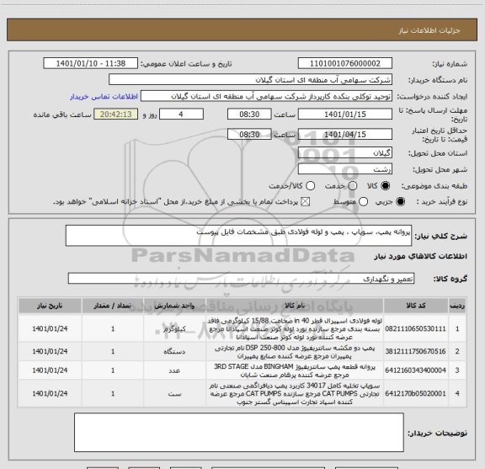The image size is (485, 469).
Task: Select the خدمت radio button
Action: [x=353, y=186]
